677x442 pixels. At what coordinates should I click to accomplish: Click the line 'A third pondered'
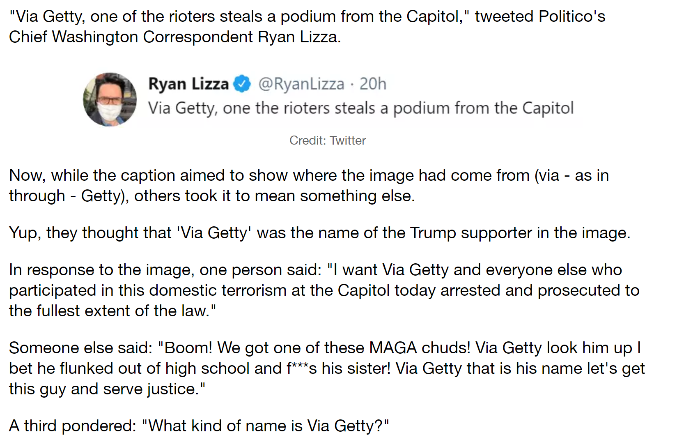pos(199,426)
